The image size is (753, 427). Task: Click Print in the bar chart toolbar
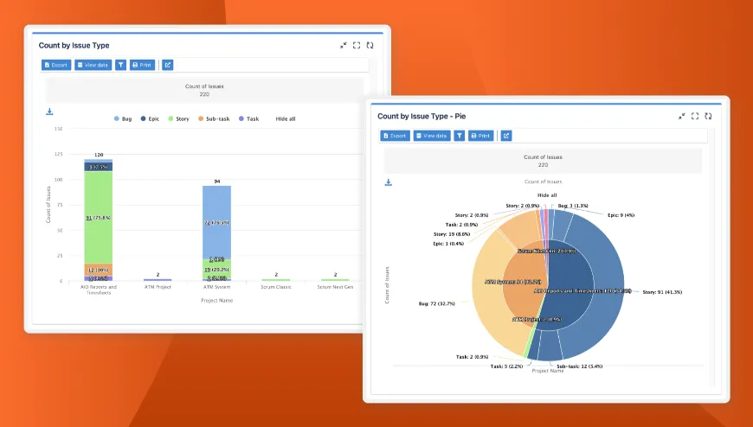(x=142, y=65)
